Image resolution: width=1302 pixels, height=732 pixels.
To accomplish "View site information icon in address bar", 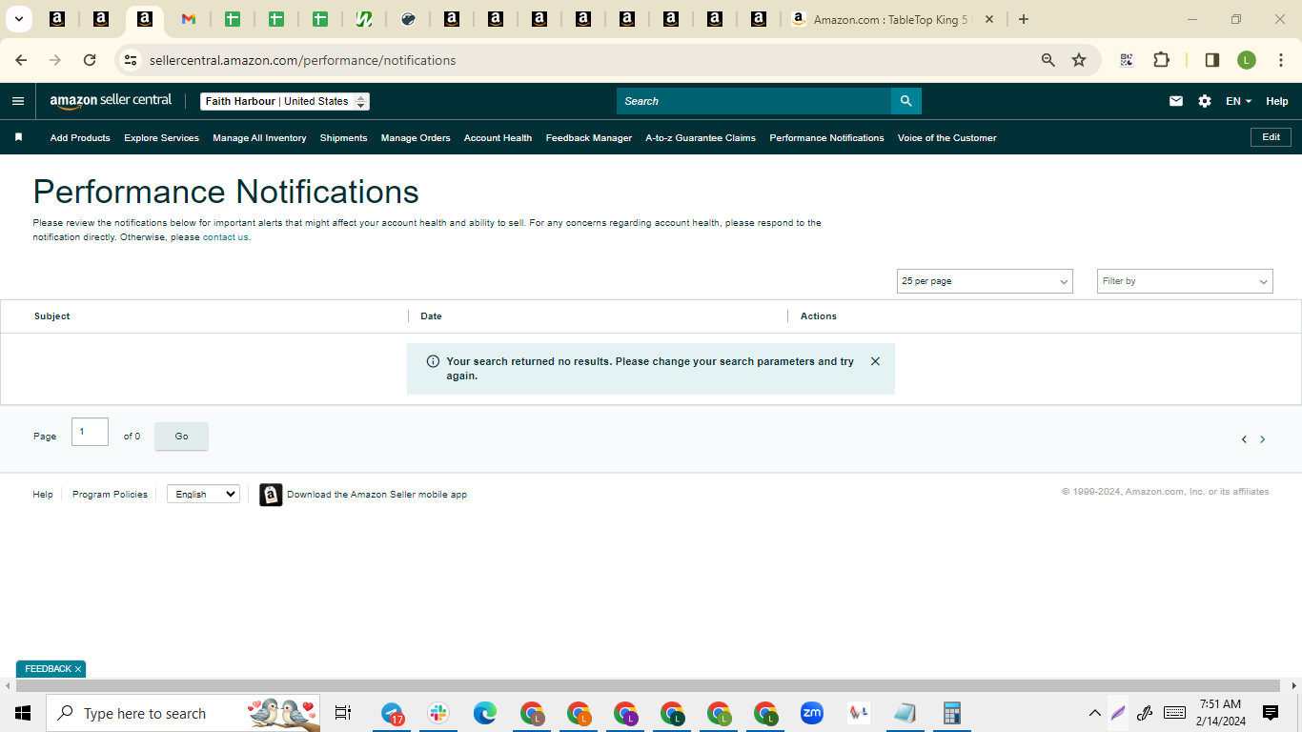I will 131,60.
